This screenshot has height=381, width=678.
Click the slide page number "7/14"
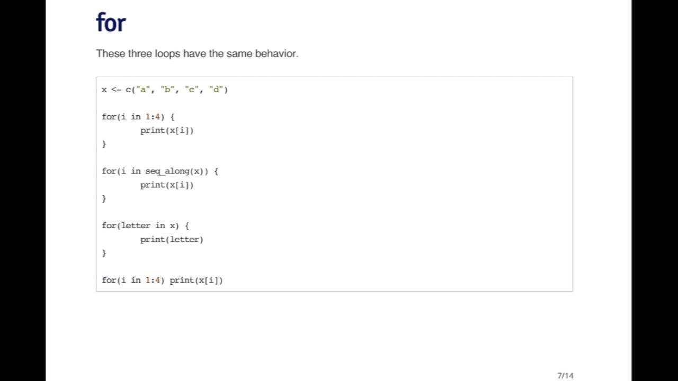[x=565, y=376]
